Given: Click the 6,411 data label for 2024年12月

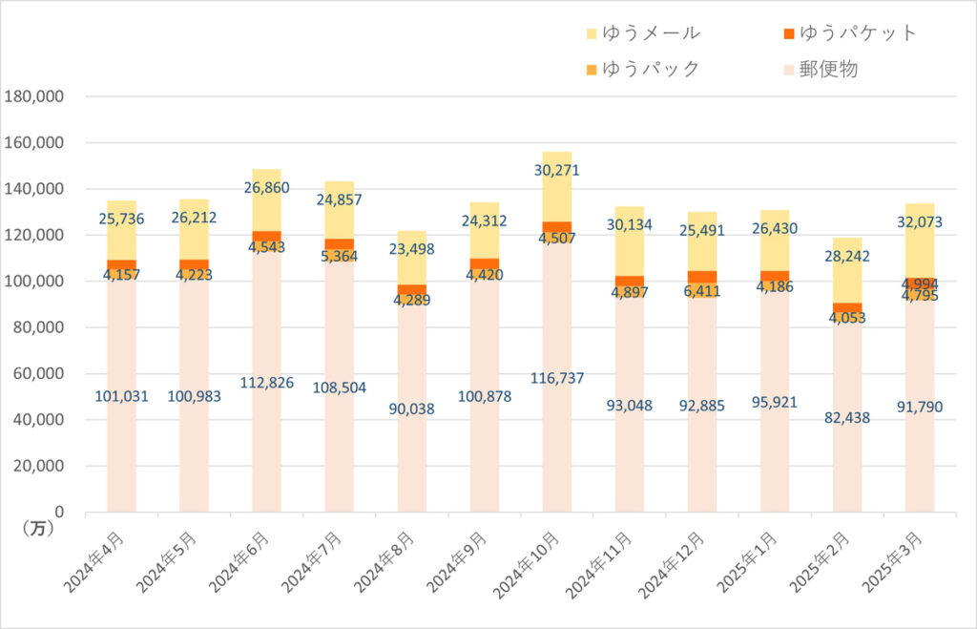Looking at the screenshot, I should point(702,291).
